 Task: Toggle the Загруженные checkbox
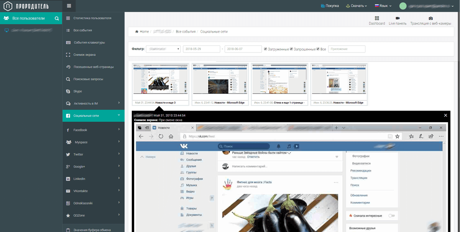point(266,49)
